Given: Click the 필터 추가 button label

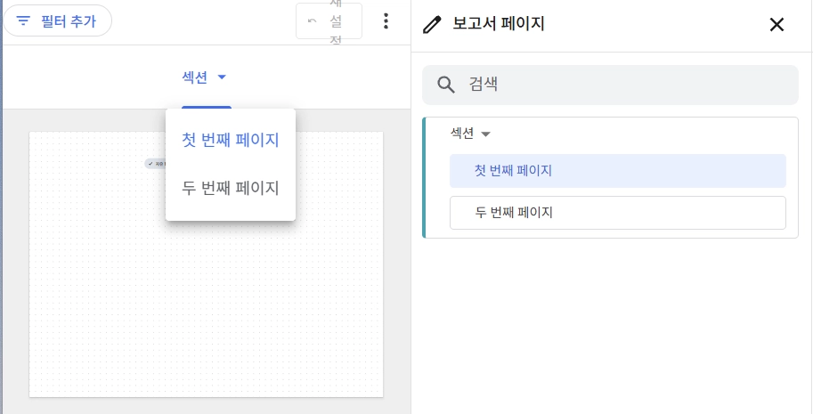Looking at the screenshot, I should [x=69, y=20].
